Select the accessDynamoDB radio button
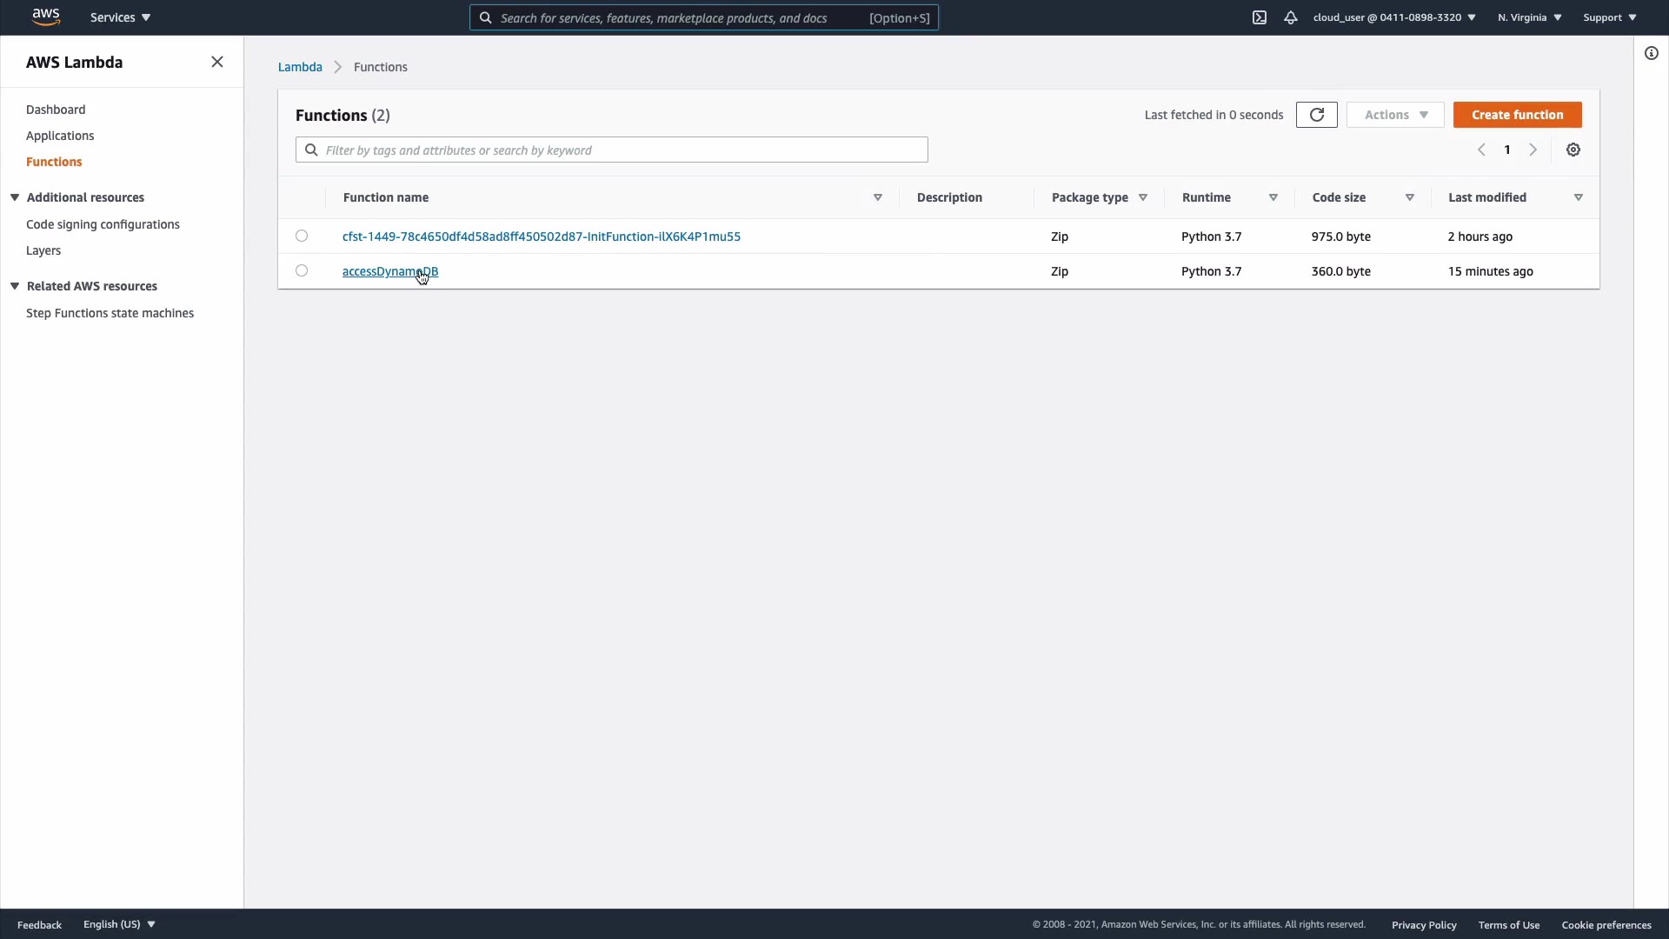 [302, 270]
